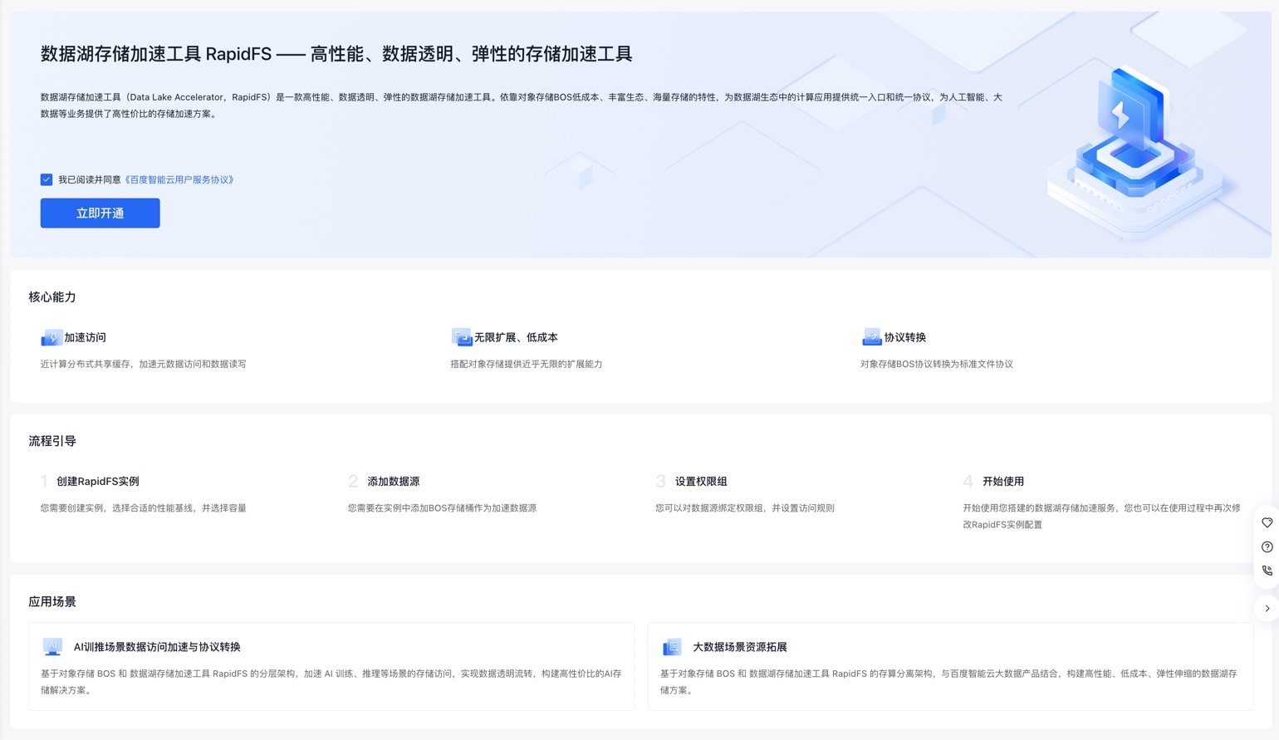
Task: Click the RapidFS page main title
Action: [x=336, y=54]
